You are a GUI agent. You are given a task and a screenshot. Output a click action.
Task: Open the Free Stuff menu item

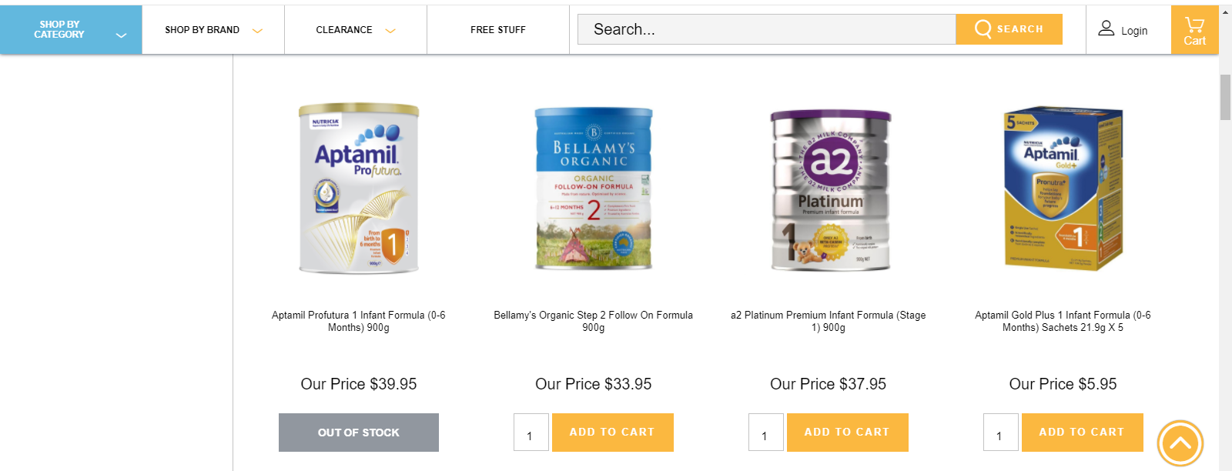click(497, 30)
